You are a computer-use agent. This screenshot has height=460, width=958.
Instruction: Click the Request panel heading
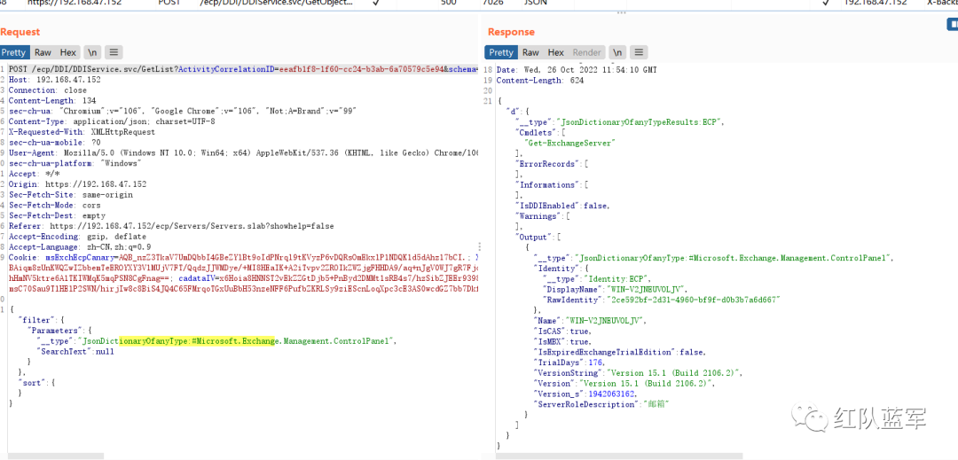click(20, 32)
